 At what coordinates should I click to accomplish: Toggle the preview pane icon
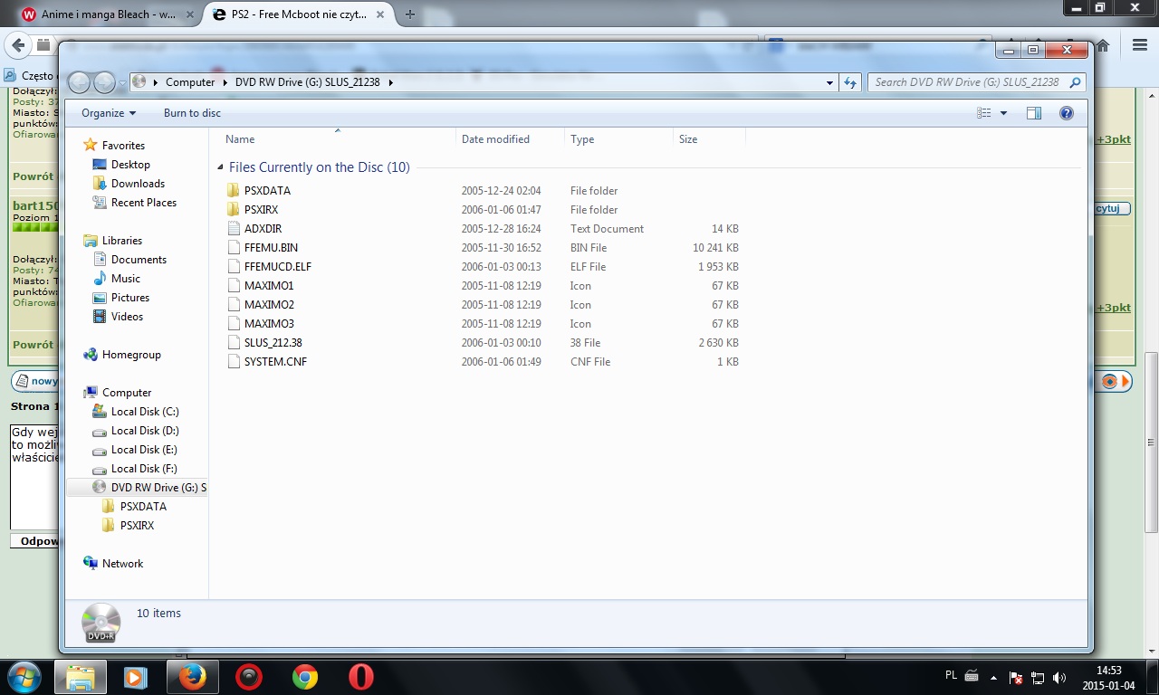(x=1033, y=113)
